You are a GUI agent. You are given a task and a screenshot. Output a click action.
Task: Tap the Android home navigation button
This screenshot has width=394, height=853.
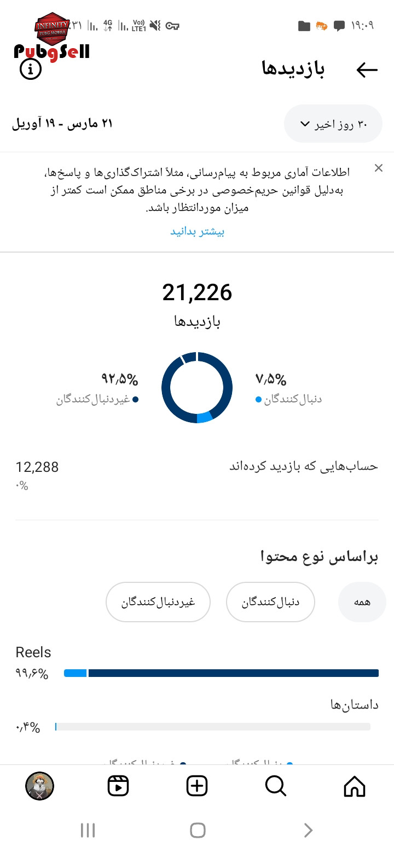coord(198,831)
